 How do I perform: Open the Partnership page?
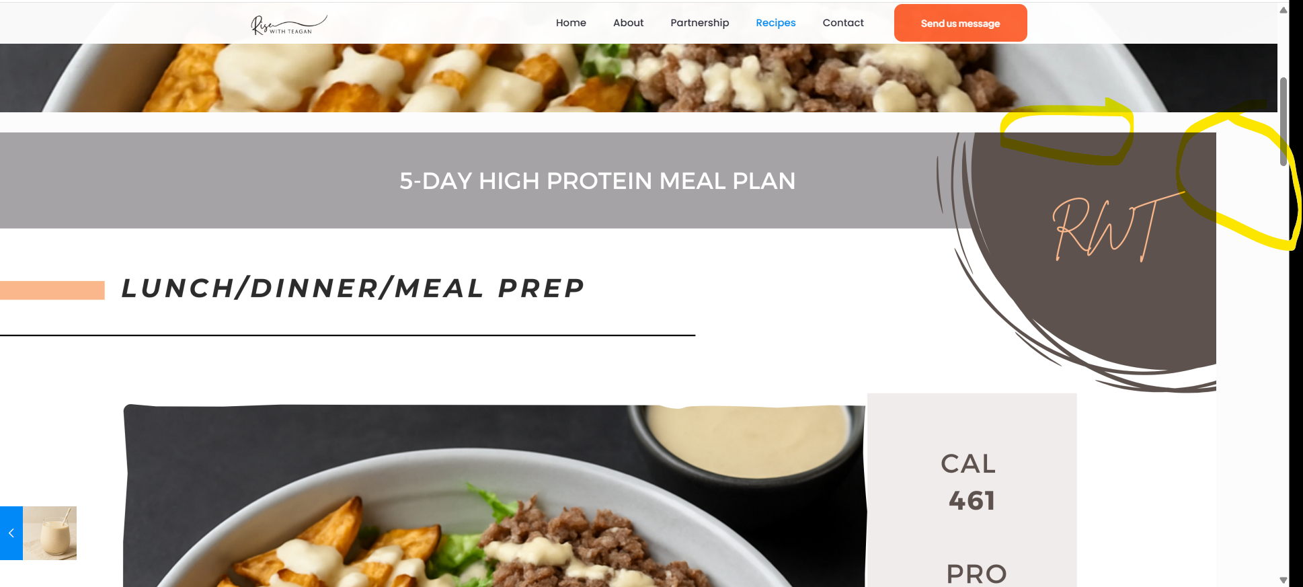pyautogui.click(x=699, y=23)
